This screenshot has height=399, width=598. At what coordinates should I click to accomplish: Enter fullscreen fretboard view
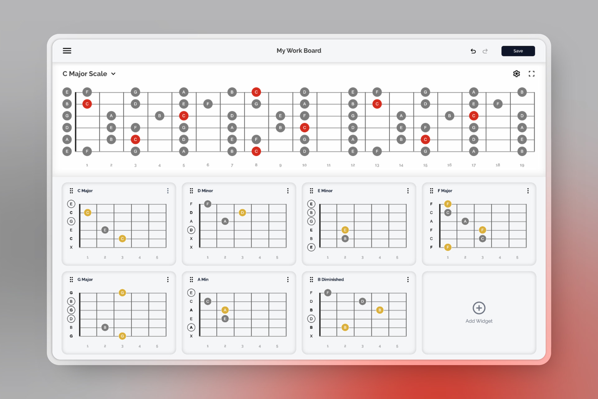[x=531, y=74]
